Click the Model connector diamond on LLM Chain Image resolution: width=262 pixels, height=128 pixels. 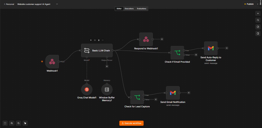tap(87, 57)
